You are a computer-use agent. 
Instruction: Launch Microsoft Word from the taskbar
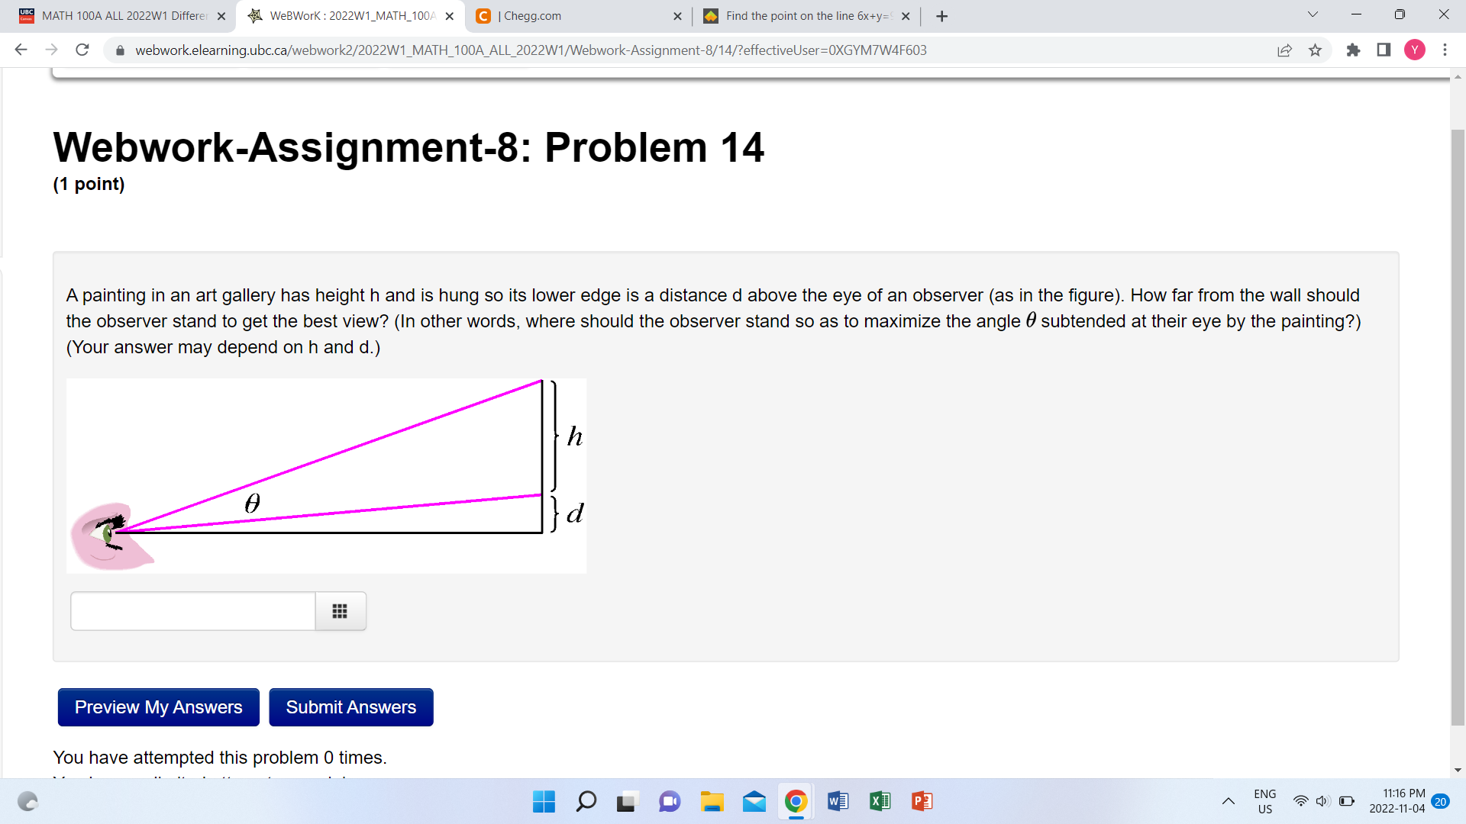[x=838, y=801]
